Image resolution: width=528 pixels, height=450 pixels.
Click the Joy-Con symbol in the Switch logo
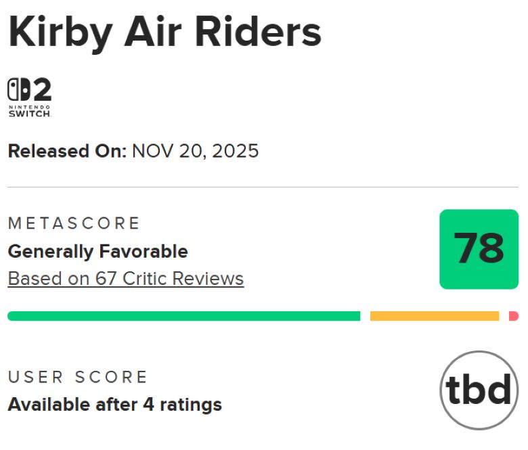pos(18,90)
